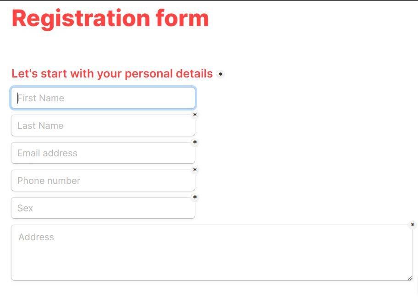Viewport: 418px width, 298px height.
Task: Click the asterisk badge beside Address box
Action: pyautogui.click(x=412, y=225)
